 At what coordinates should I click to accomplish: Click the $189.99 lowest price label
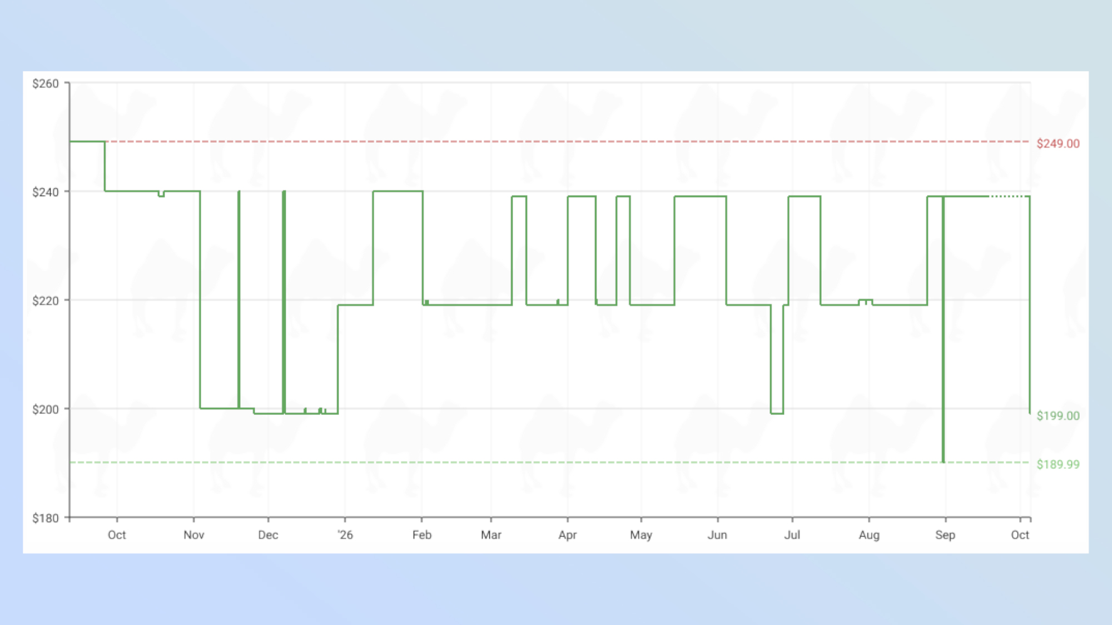pyautogui.click(x=1058, y=464)
